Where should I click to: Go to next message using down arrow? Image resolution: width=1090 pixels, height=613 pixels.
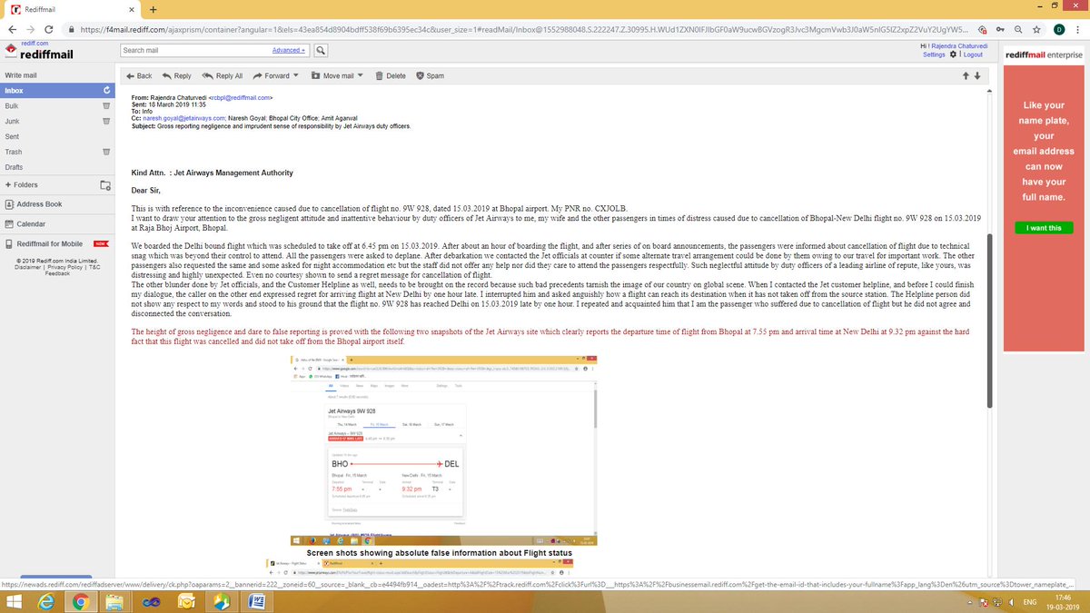click(x=977, y=75)
